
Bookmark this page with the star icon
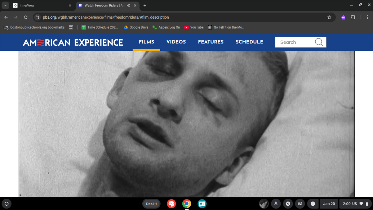coord(329,17)
